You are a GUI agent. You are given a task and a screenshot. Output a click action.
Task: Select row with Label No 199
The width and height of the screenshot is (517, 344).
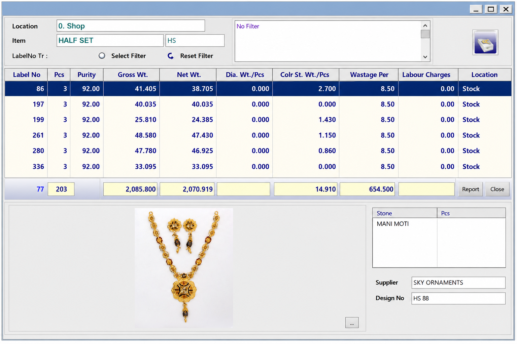[258, 120]
